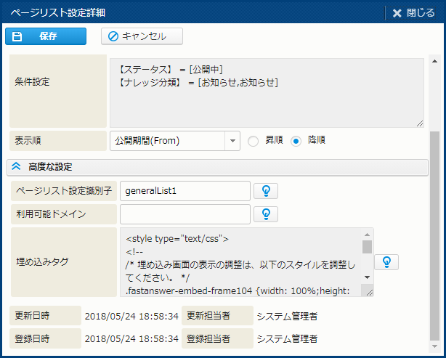Click scroll down arrow in 埋め込みタグ textarea
Screen dimensions: 446x358
367,277
